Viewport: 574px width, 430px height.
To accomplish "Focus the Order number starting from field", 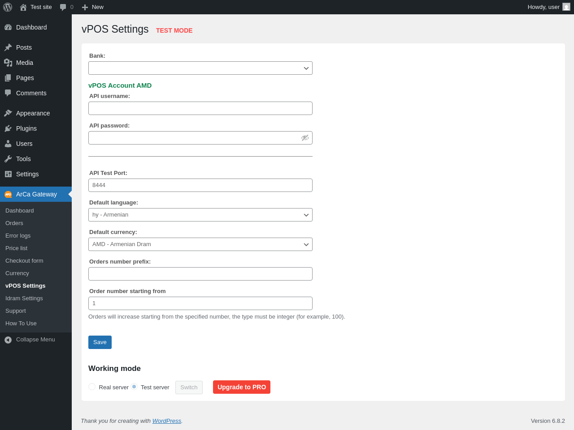I will pos(200,303).
